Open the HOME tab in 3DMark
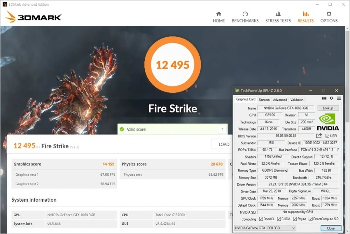 click(x=219, y=17)
